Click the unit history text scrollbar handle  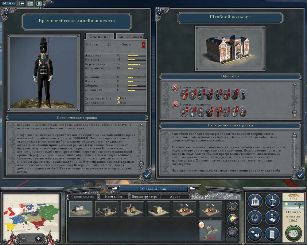click(141, 164)
